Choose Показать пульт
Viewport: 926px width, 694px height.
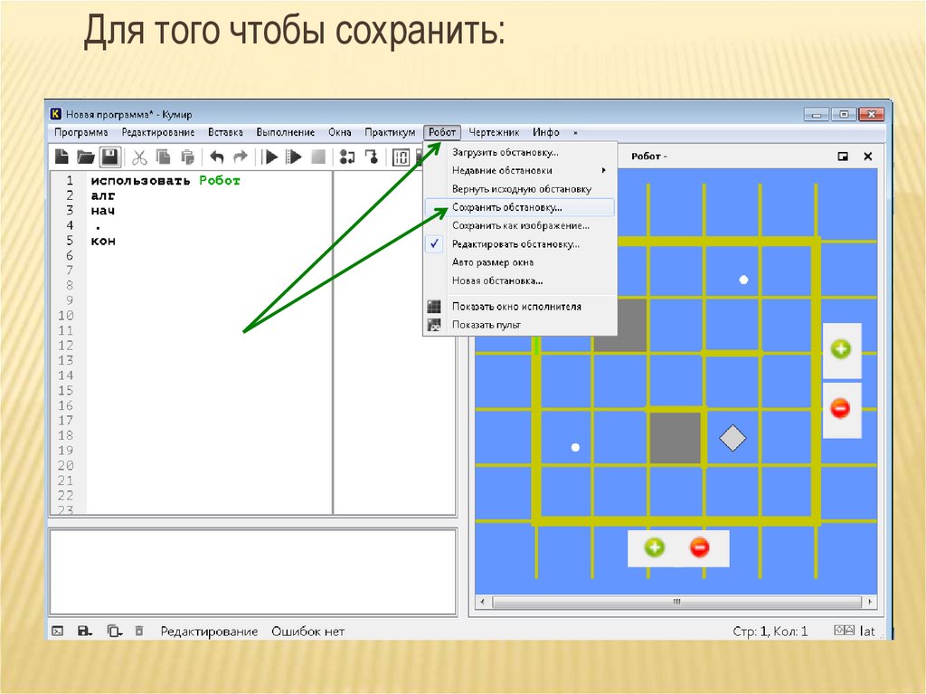coord(520,325)
